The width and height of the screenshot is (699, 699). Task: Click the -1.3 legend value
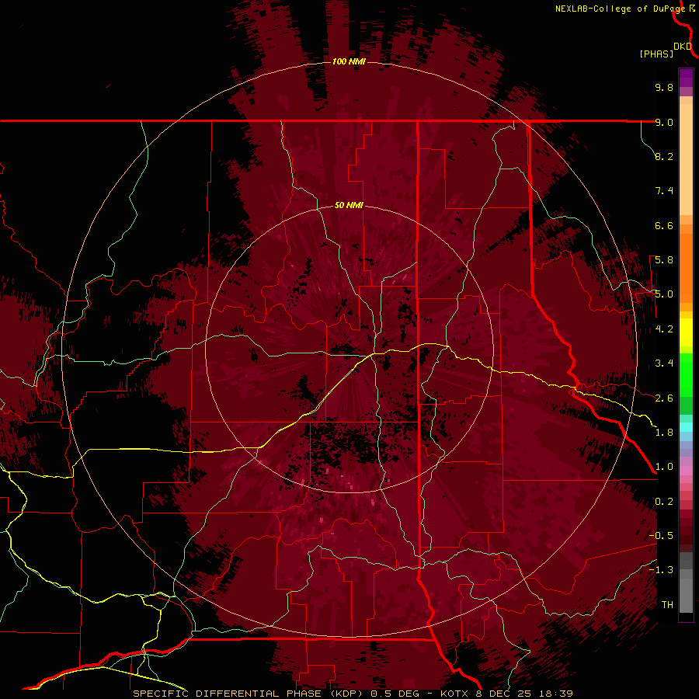click(661, 570)
